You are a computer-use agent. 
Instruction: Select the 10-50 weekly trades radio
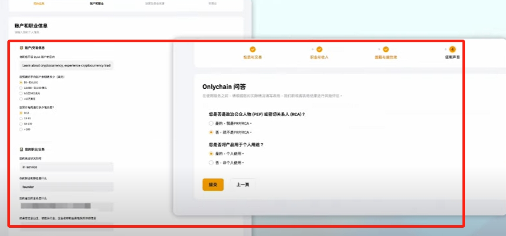click(21, 118)
